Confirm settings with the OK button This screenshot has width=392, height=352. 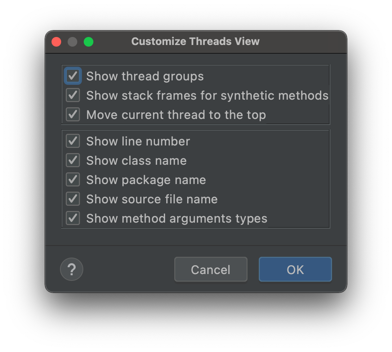(295, 269)
